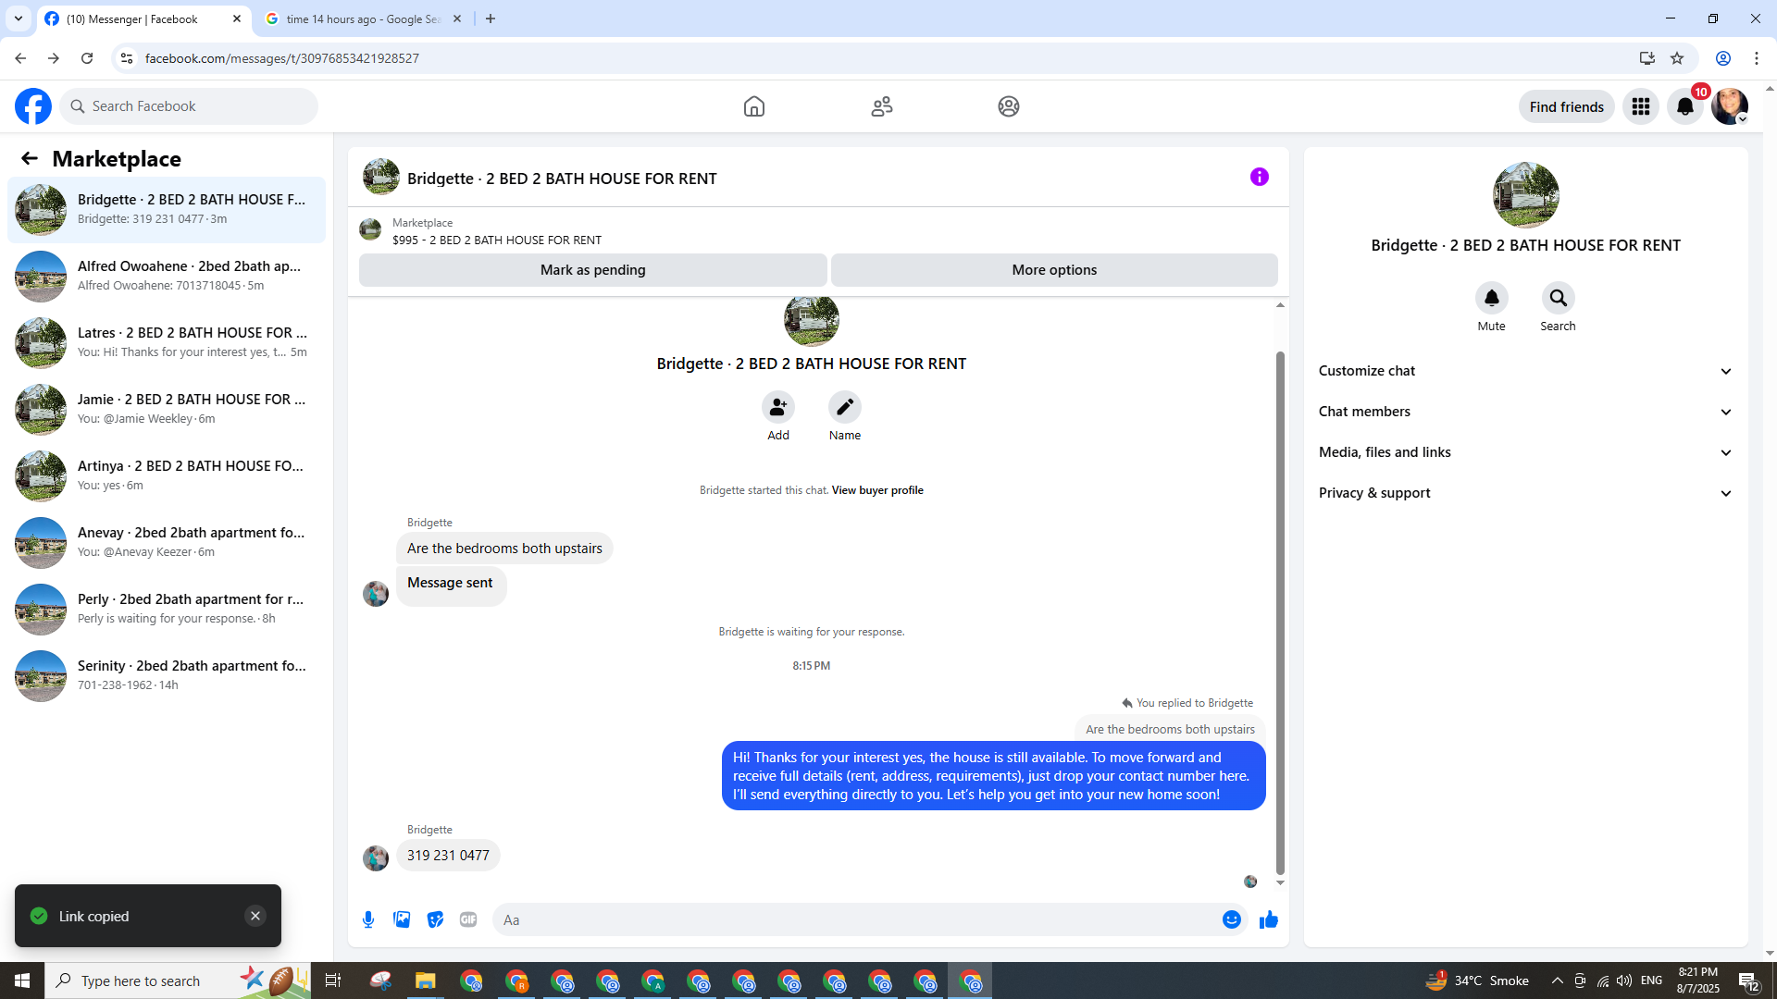Edit the chat name with pencil icon
This screenshot has height=999, width=1777.
845,407
